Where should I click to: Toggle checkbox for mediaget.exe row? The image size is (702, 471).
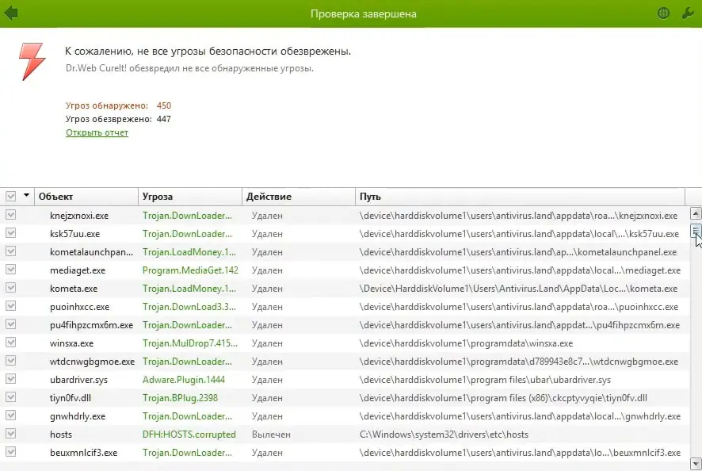(11, 270)
